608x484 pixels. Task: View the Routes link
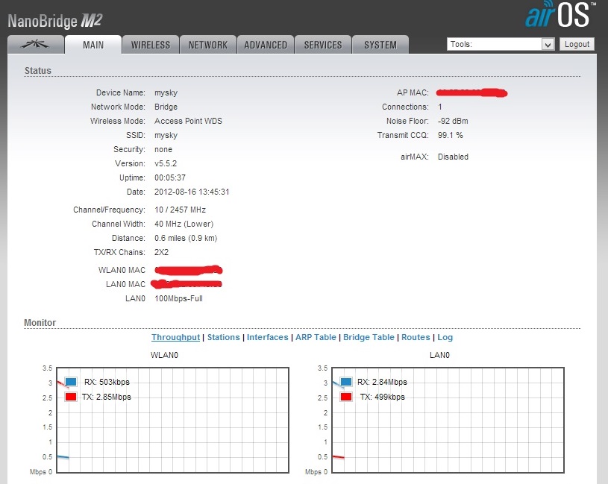point(416,338)
